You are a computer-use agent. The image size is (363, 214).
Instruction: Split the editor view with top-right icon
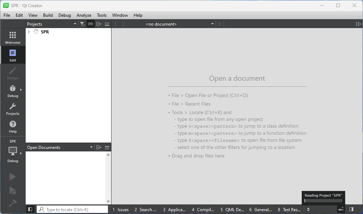pos(358,24)
